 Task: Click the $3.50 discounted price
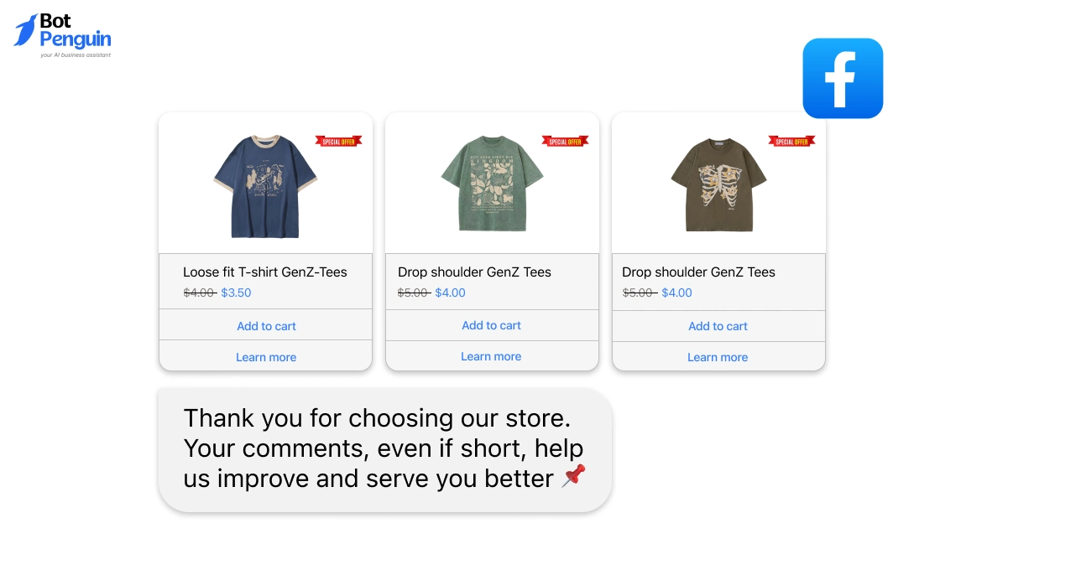click(236, 293)
